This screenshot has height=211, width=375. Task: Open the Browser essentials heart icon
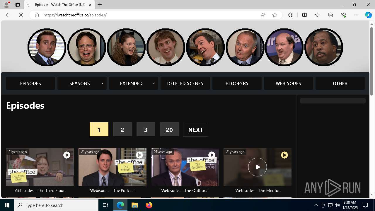coord(343,15)
